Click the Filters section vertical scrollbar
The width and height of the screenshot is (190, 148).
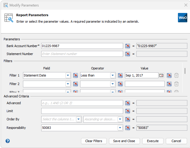(x=185, y=71)
